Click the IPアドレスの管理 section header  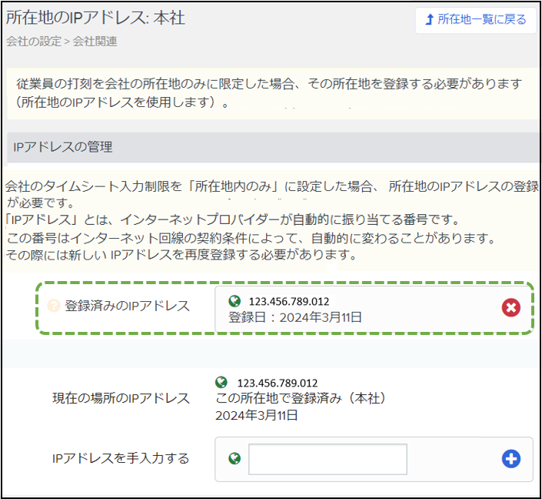pyautogui.click(x=273, y=147)
